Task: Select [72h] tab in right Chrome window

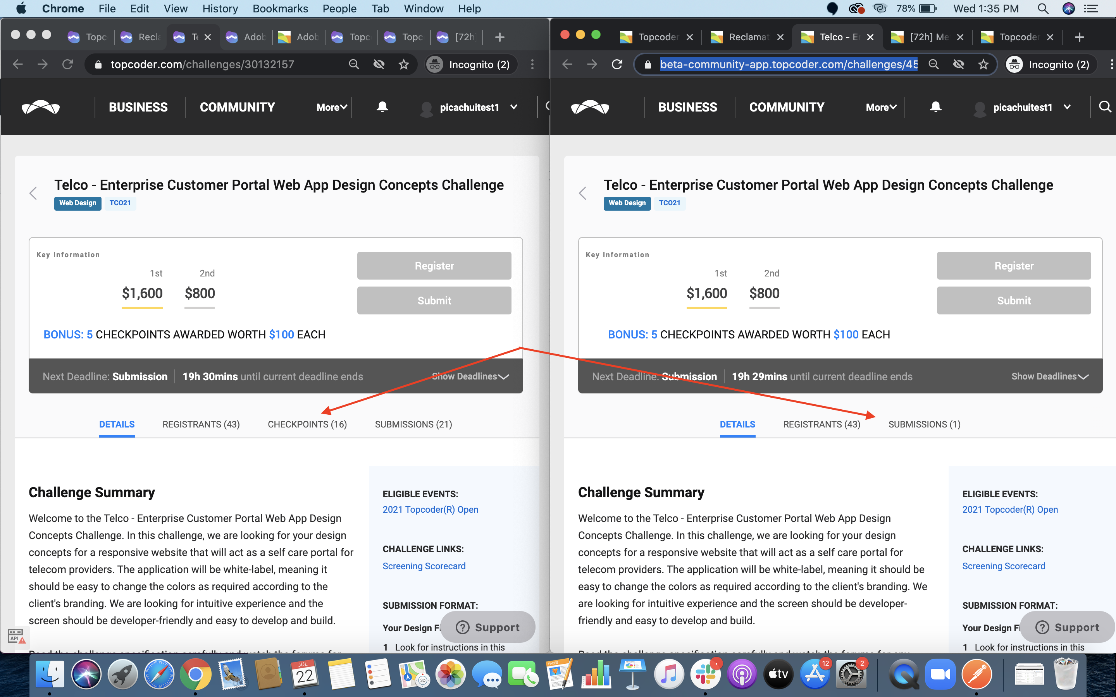Action: coord(928,37)
